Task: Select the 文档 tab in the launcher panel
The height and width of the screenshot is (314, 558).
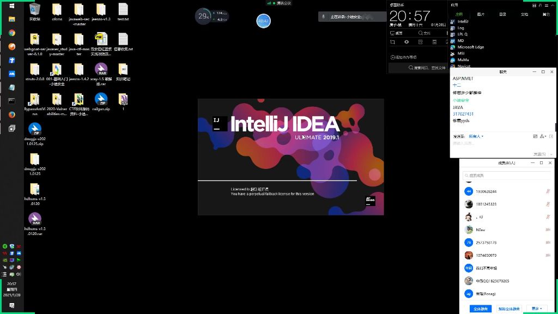Action: pos(525,14)
